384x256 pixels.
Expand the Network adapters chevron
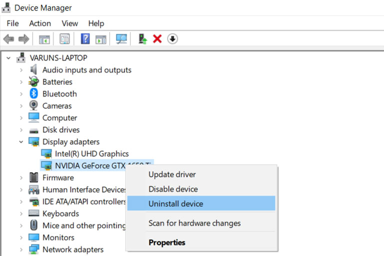21,250
